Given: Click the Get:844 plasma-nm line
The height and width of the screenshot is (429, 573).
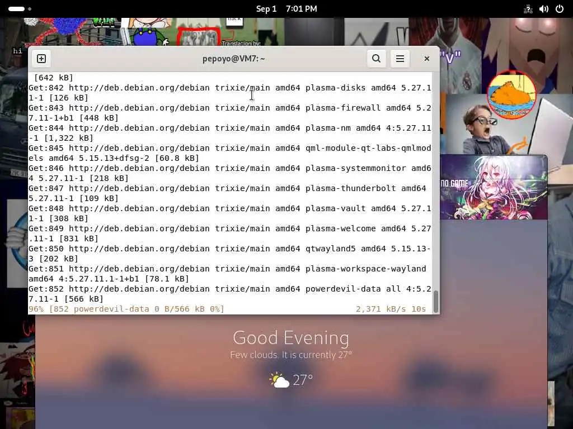Looking at the screenshot, I should 230,133.
